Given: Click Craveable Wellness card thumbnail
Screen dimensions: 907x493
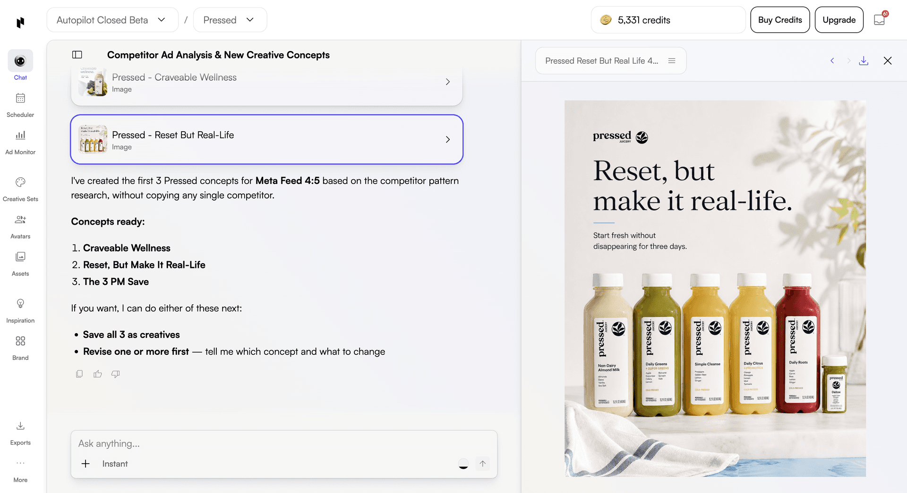Looking at the screenshot, I should click(93, 82).
